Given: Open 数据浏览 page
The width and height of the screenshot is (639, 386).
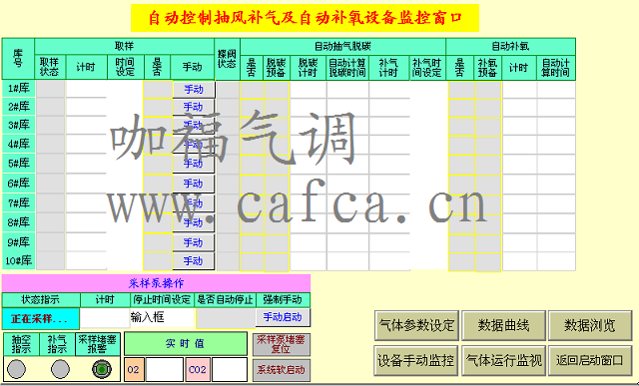Looking at the screenshot, I should pos(590,325).
